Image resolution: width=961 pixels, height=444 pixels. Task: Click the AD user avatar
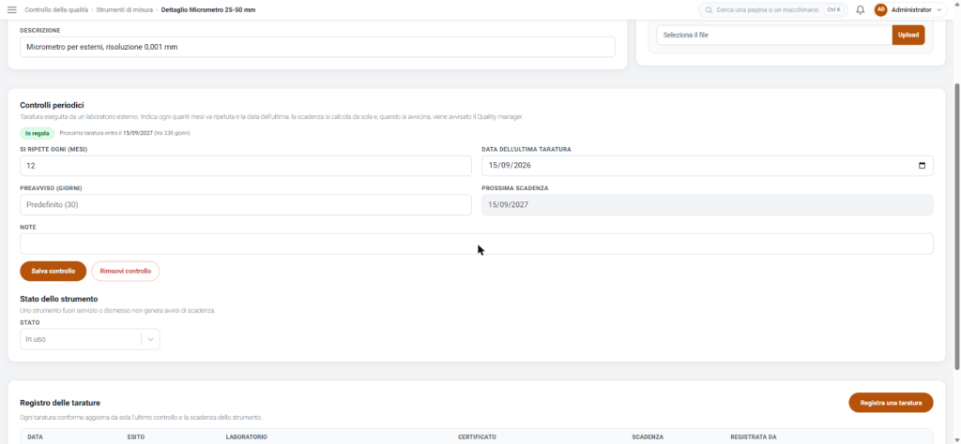coord(880,9)
